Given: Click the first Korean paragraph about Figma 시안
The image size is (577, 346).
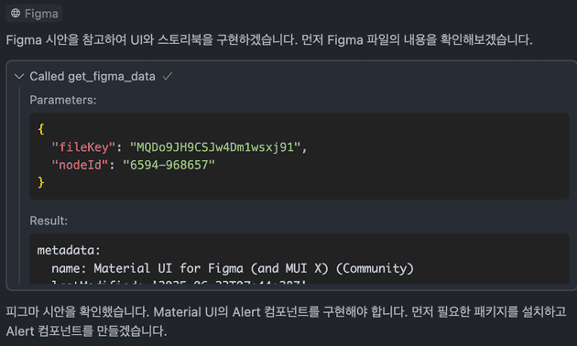Looking at the screenshot, I should [269, 39].
